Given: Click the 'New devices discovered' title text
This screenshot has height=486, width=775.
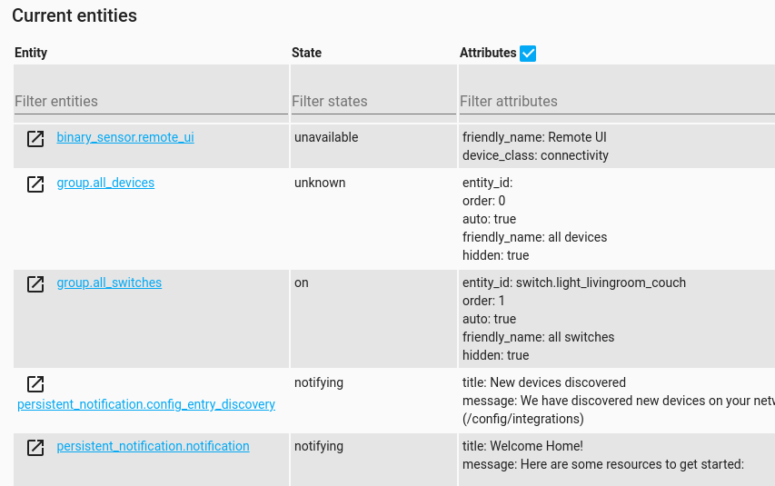Looking at the screenshot, I should [558, 382].
